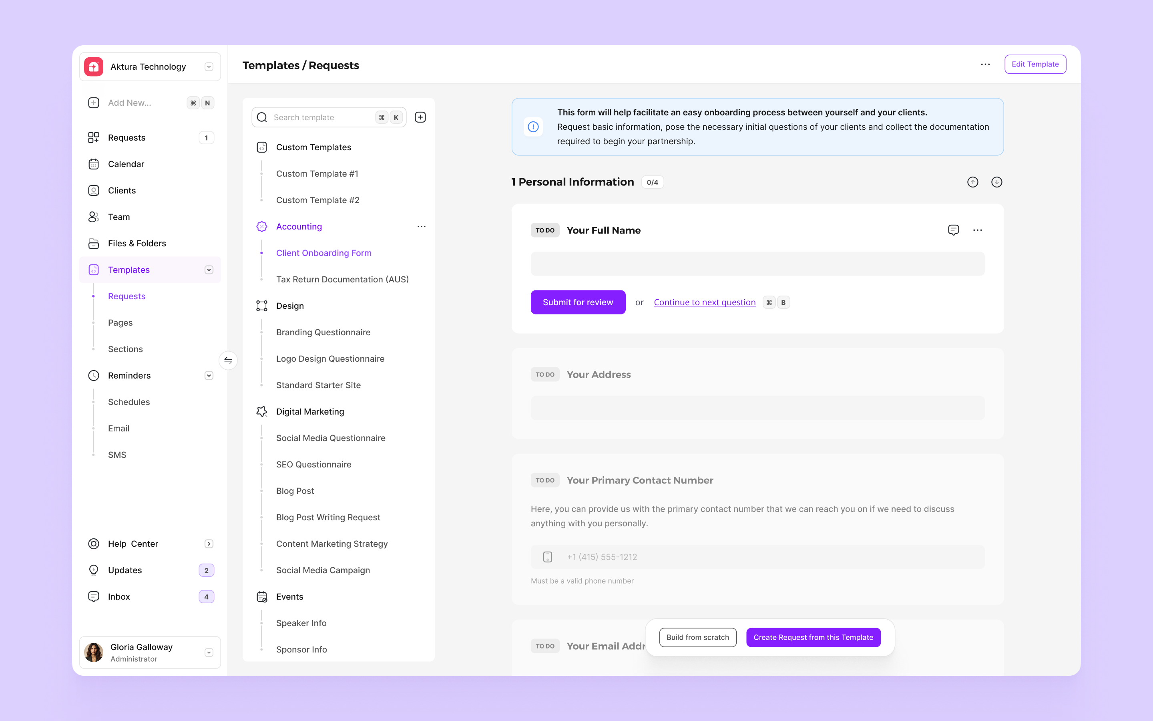The image size is (1153, 721).
Task: Click the Inbox badge showing 4
Action: [x=206, y=597]
